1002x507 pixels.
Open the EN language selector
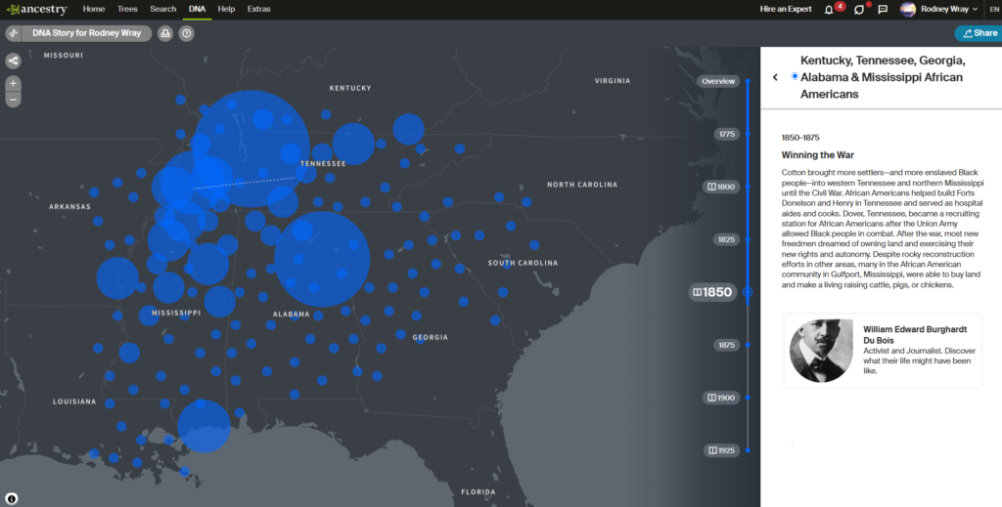pyautogui.click(x=993, y=10)
